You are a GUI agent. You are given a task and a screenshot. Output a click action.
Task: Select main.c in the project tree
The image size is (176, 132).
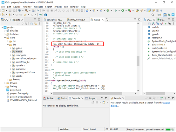(19, 52)
